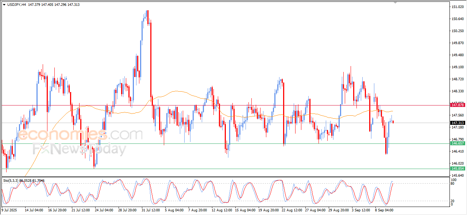
Task: Click the stochastic 80 level axis label
Action: pyautogui.click(x=453, y=183)
